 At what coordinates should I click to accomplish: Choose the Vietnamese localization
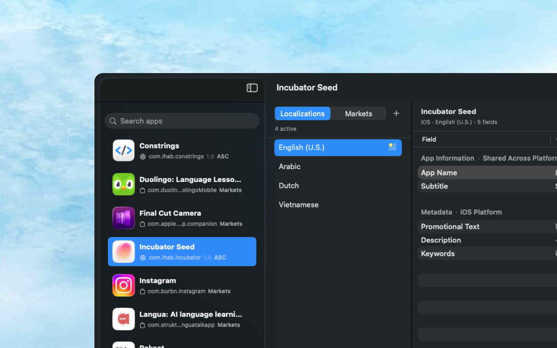338,205
